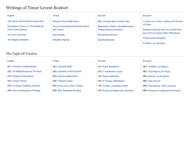Open B4 'Theosis'e Doğru'
This screenshot has height=142, width=190.
pos(65,81)
